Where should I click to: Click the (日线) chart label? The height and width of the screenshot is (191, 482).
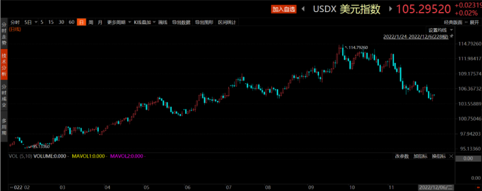tap(15, 29)
